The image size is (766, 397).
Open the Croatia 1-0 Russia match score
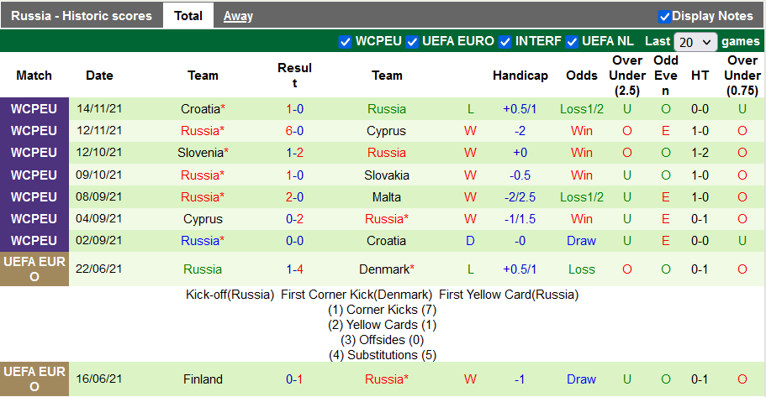(294, 109)
